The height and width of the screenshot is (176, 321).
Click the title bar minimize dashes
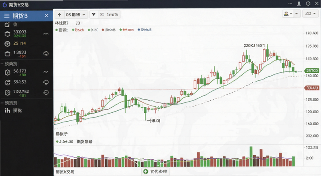[x=290, y=4]
